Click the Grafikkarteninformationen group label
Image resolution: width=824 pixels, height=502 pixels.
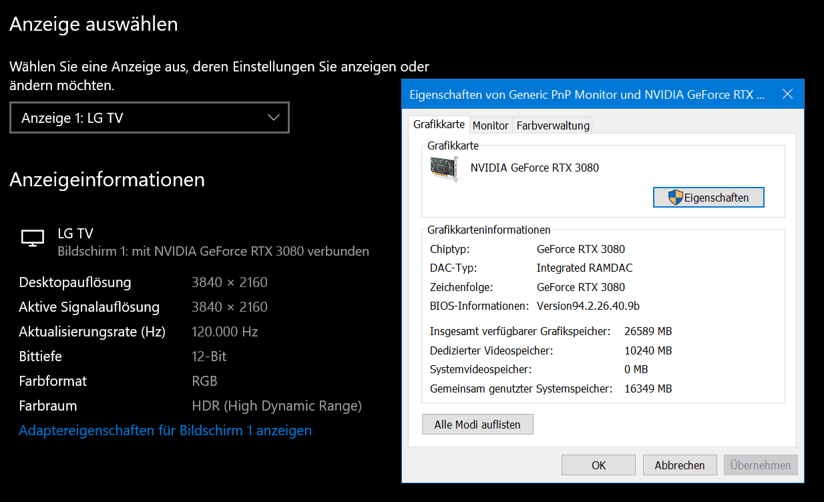(489, 230)
